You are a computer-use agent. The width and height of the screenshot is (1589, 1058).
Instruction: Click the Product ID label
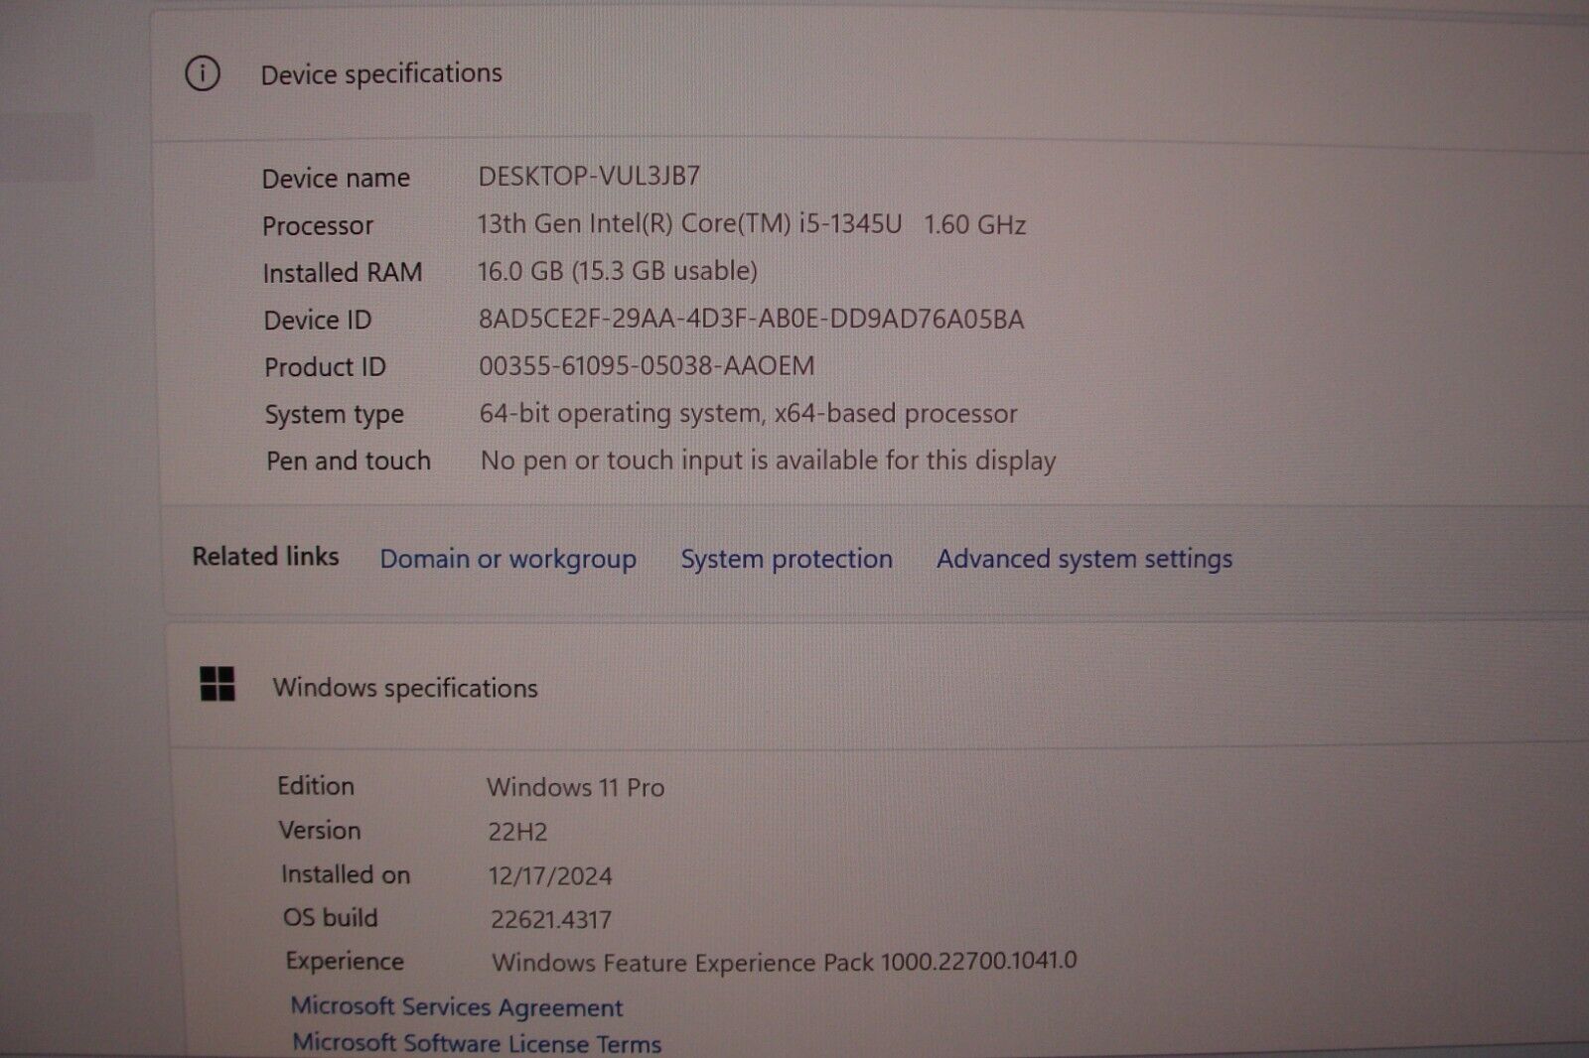[x=325, y=367]
